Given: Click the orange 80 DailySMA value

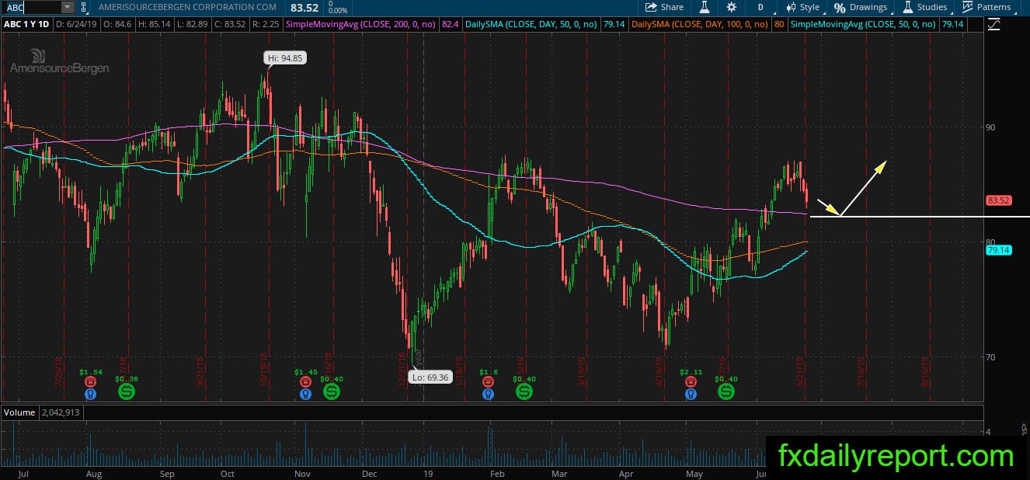Looking at the screenshot, I should click(x=779, y=25).
